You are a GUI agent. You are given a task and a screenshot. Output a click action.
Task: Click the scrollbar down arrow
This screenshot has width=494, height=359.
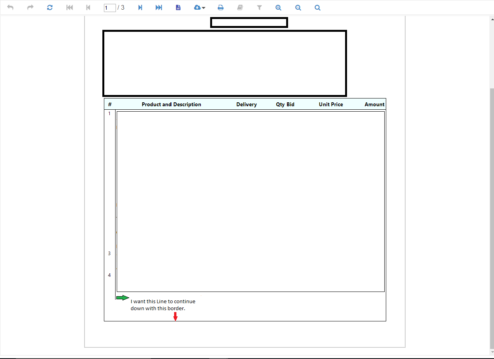click(492, 352)
